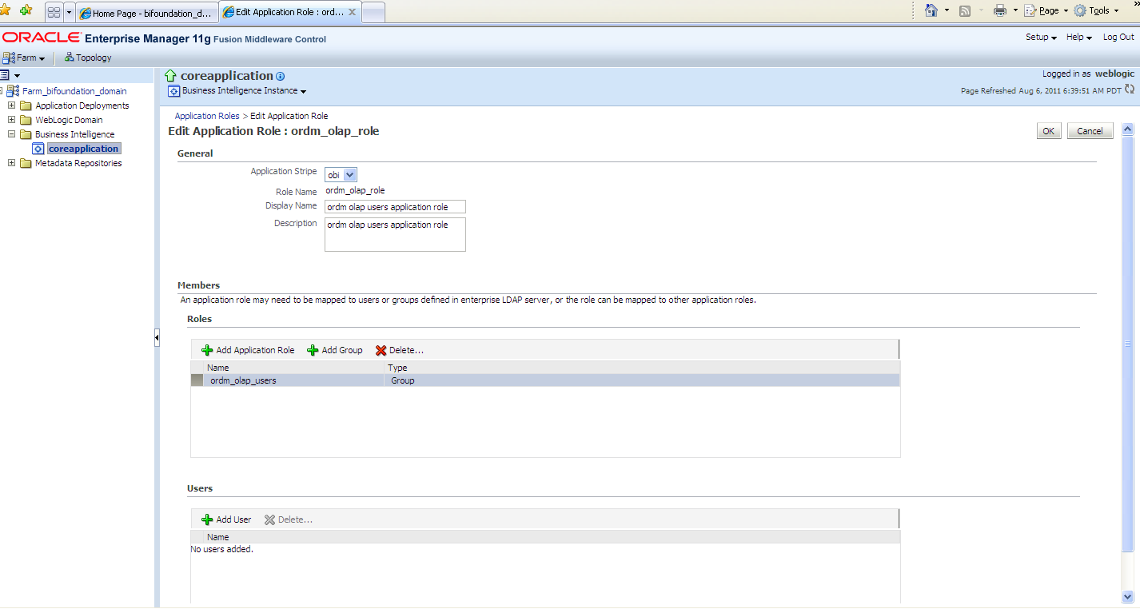Open the Business Intelligence Instance menu
The height and width of the screenshot is (609, 1140).
[244, 91]
